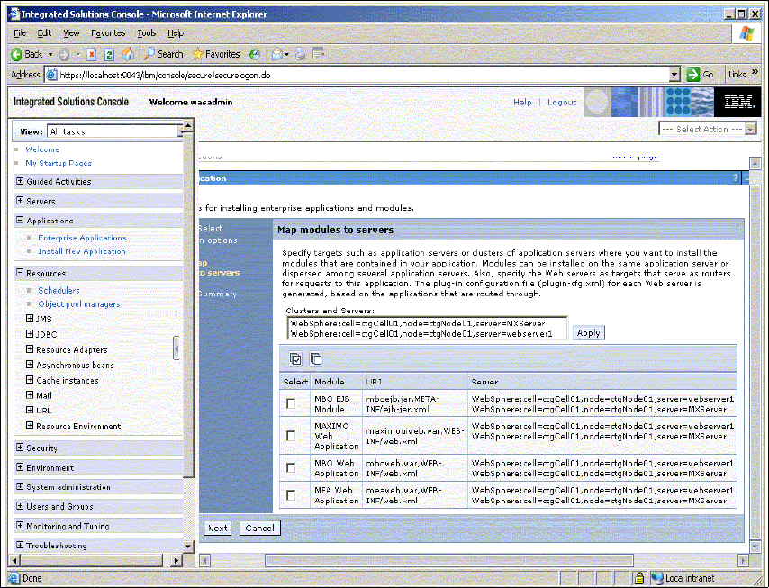Expand the Security navigation section
The image size is (769, 588).
20,448
